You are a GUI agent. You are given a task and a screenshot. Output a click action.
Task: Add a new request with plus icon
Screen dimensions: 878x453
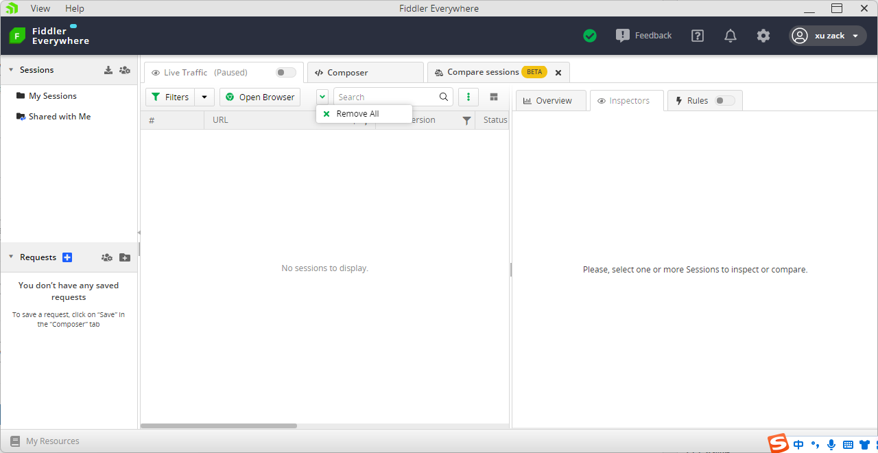[x=67, y=257]
